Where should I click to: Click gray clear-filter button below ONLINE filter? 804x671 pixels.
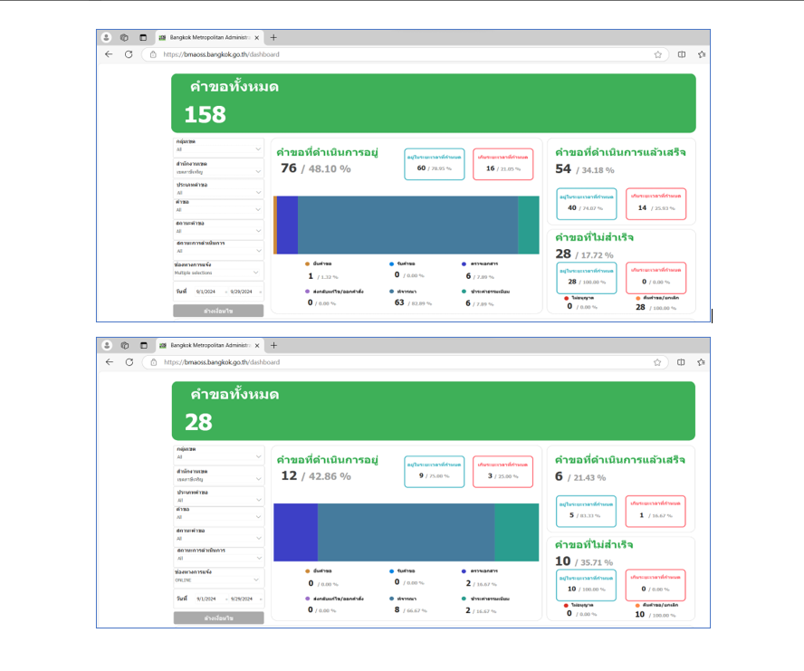click(218, 618)
